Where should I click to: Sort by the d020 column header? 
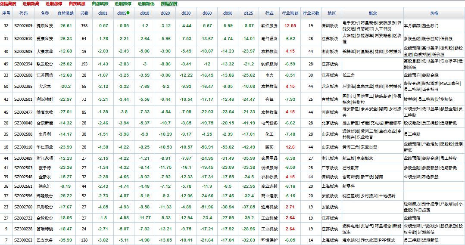coord(165,13)
